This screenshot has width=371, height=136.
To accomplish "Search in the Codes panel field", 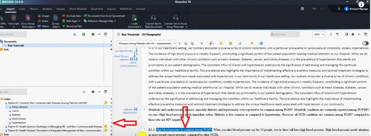I will pyautogui.click(x=13, y=92).
